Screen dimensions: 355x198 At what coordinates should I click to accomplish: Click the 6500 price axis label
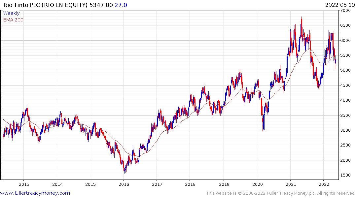[345, 25]
